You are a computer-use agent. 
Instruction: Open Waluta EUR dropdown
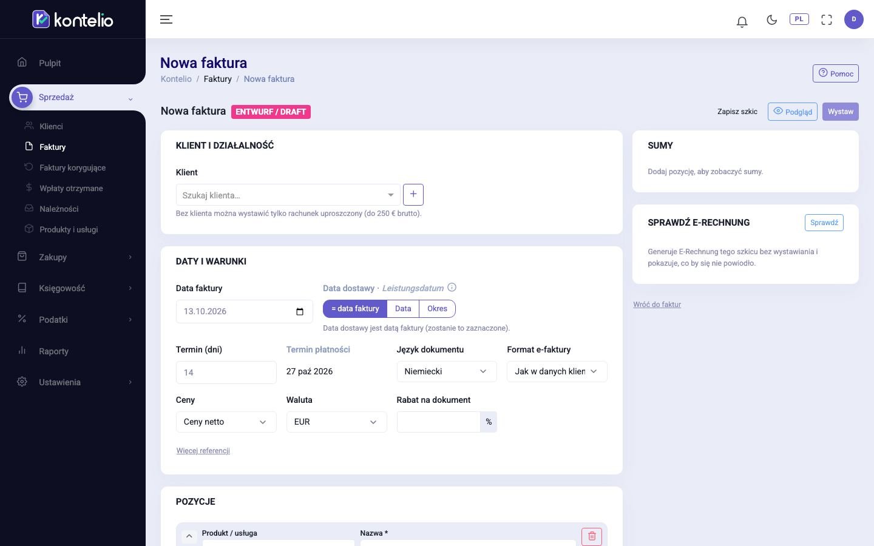336,422
